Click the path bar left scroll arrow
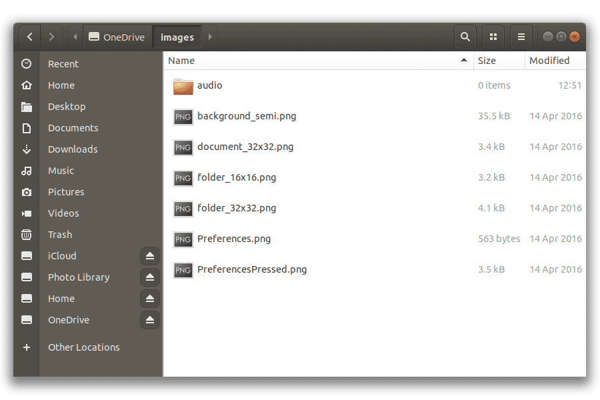The height and width of the screenshot is (400, 600). point(75,37)
